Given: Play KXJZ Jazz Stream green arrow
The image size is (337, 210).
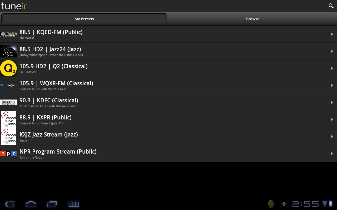Looking at the screenshot, I should click(x=332, y=136).
